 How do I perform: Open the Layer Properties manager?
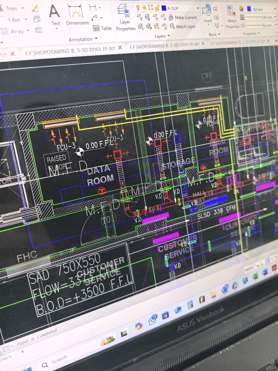[x=125, y=17]
